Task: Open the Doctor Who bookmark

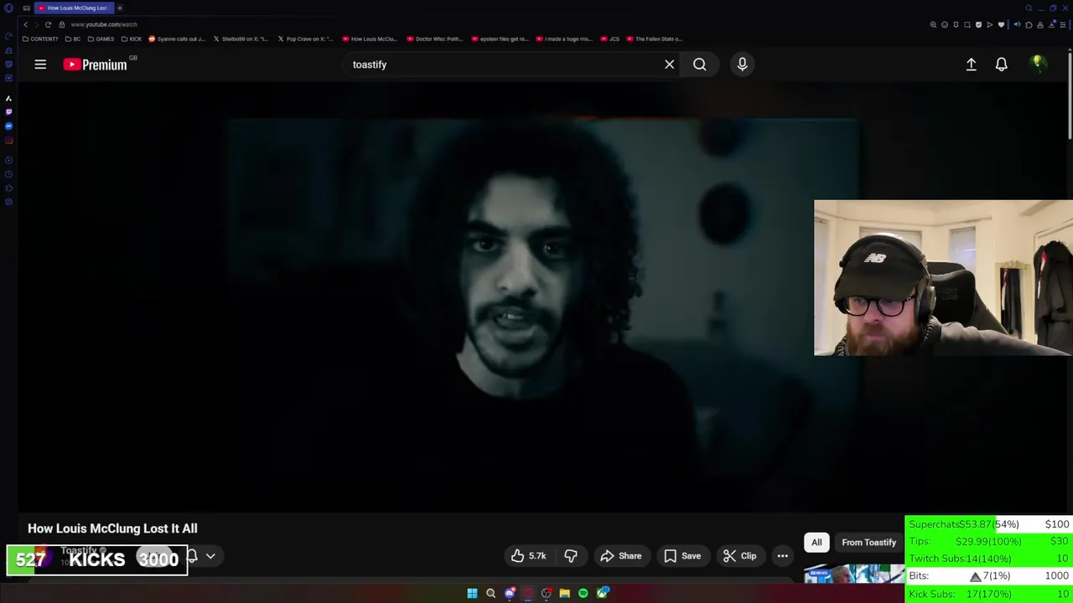Action: click(x=435, y=39)
